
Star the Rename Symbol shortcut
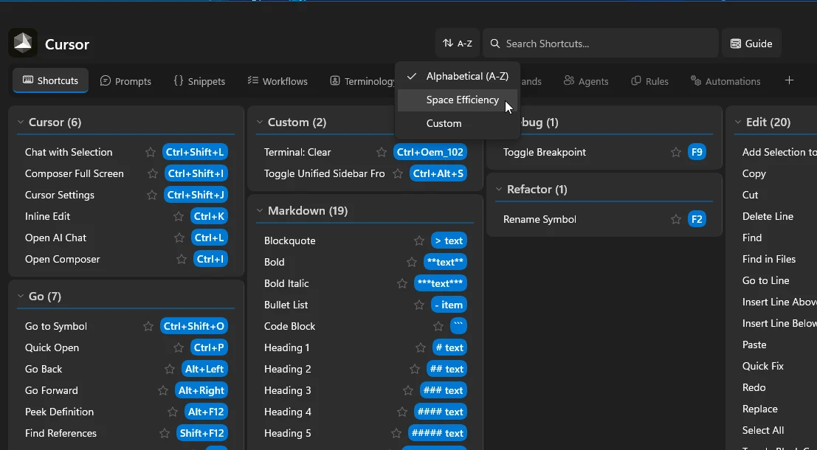click(675, 219)
